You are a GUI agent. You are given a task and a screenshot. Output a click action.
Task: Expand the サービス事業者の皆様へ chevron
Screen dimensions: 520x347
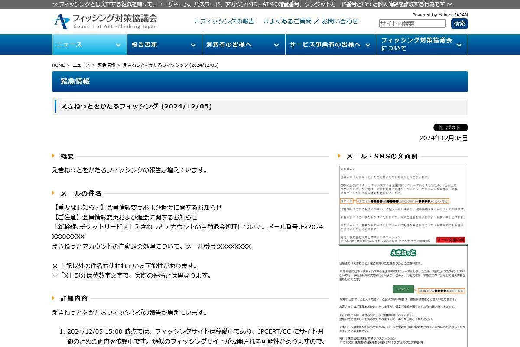tap(367, 45)
